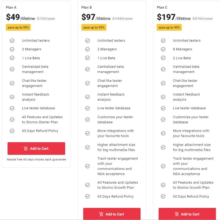Click the cart icon in Plan C's Add to Cart button
Screen dimensions: 220x220
pos(177,214)
